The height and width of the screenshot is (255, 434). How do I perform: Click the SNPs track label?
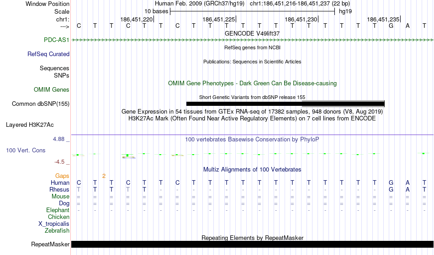click(62, 75)
